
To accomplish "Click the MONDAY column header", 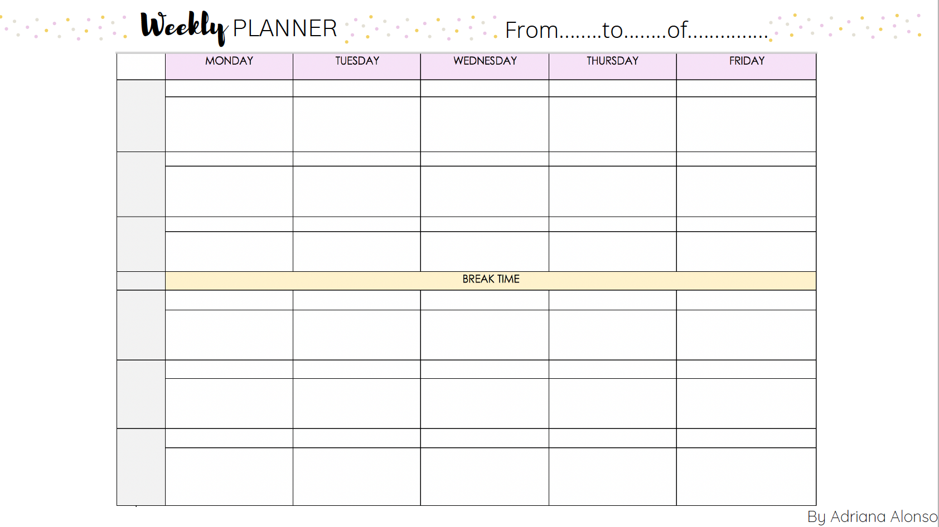I will click(229, 66).
